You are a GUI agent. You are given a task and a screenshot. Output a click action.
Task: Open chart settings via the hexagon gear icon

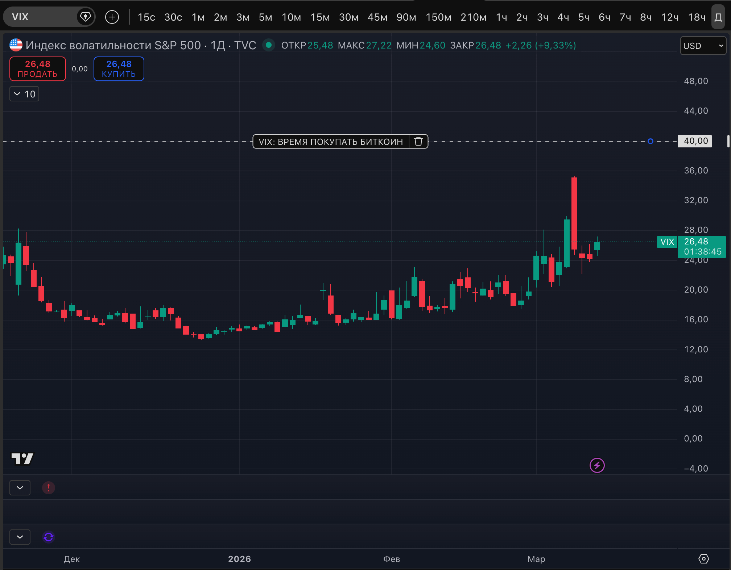pos(703,559)
